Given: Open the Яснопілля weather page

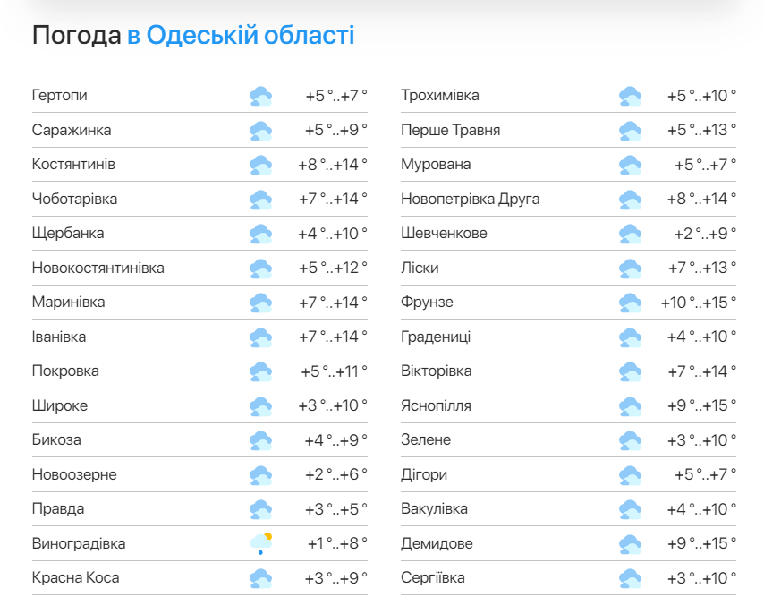Looking at the screenshot, I should coord(436,406).
